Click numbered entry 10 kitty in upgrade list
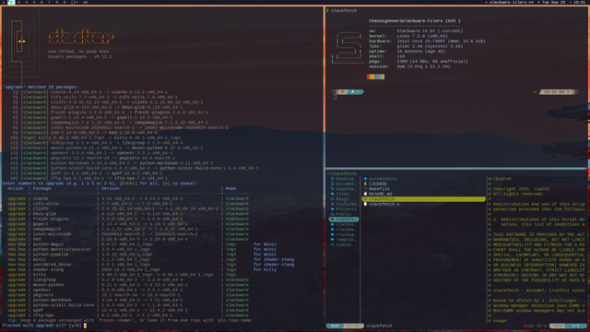Image resolution: width=590 pixels, height=332 pixels. click(x=95, y=137)
